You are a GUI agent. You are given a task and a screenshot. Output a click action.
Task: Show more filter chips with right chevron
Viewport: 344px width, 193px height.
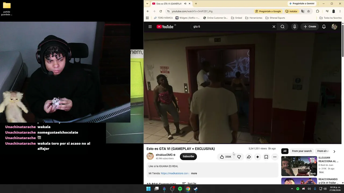(x=334, y=151)
